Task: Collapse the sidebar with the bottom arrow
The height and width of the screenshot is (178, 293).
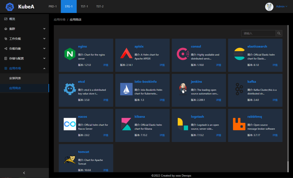Action: pyautogui.click(x=24, y=173)
